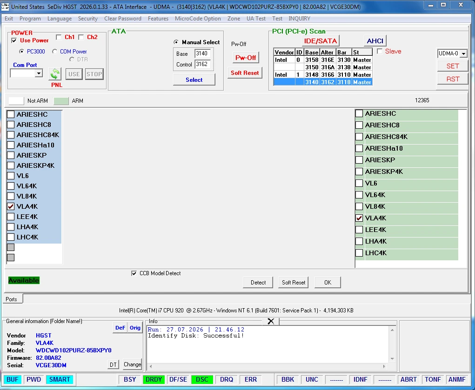Click the green refresh COM port icon
This screenshot has height=390, width=475.
[x=55, y=74]
